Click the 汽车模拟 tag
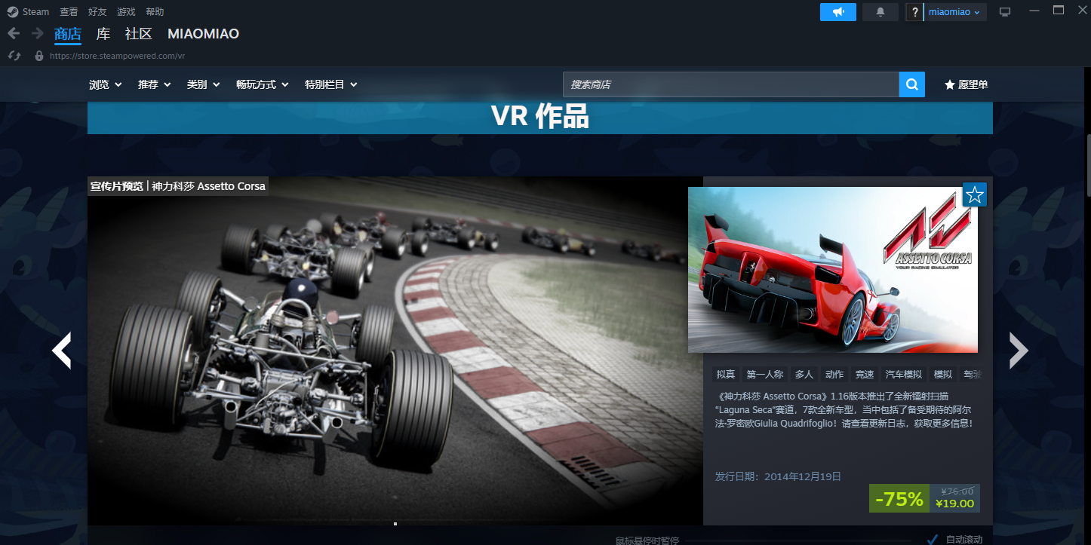 tap(903, 374)
